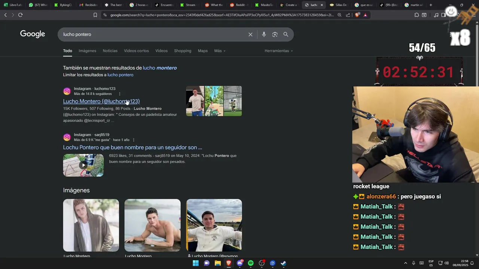Open Spotify from taskbar
Image resolution: width=479 pixels, height=269 pixels.
251,263
